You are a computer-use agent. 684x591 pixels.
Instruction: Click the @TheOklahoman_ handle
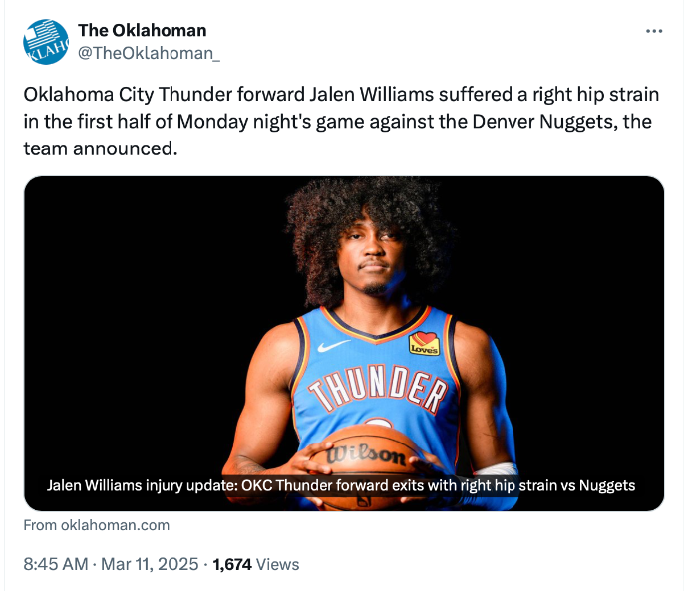[x=149, y=53]
